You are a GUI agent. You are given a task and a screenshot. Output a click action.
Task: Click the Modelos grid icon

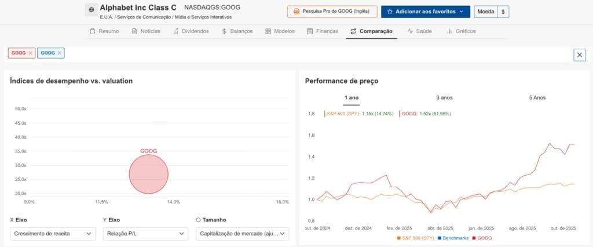(x=268, y=31)
